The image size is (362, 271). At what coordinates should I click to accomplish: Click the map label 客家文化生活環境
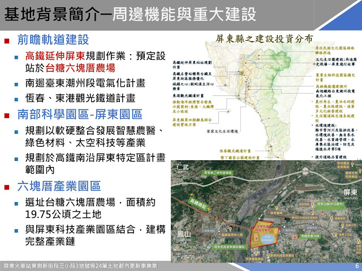tap(222, 132)
